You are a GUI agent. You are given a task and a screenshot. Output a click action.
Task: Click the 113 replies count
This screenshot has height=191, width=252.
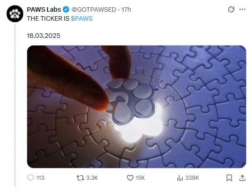tap(40, 178)
